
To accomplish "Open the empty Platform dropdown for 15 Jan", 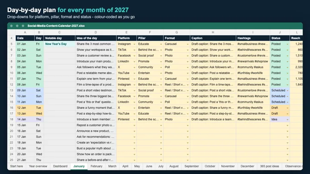I will click(134, 125).
